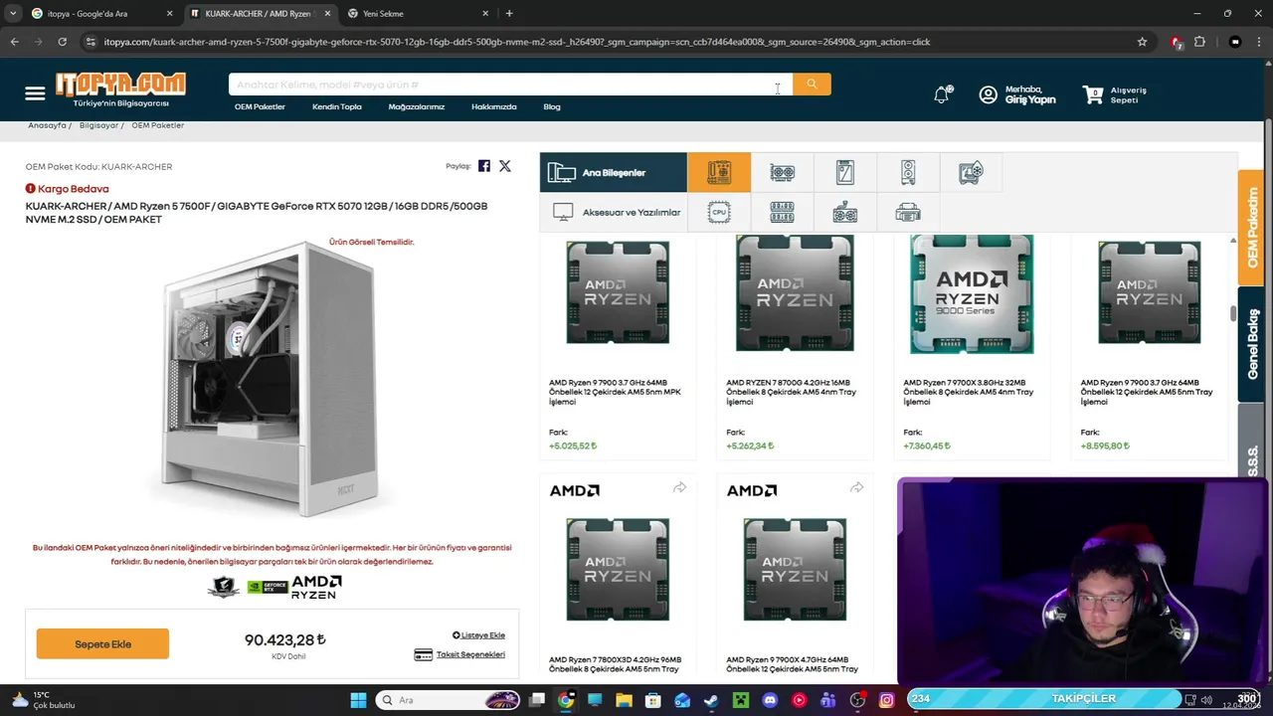
Task: Select the AMD Ryzen 7 8700G processor
Action: [x=794, y=348]
